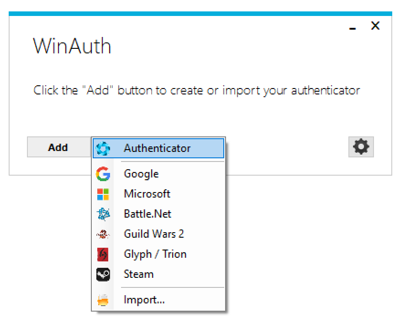Click the Battle.Net icon
Image resolution: width=400 pixels, height=323 pixels.
coord(103,214)
